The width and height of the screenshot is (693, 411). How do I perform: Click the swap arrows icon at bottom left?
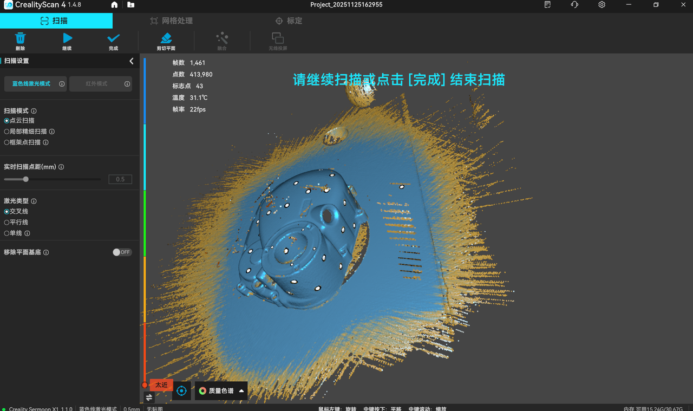(149, 397)
